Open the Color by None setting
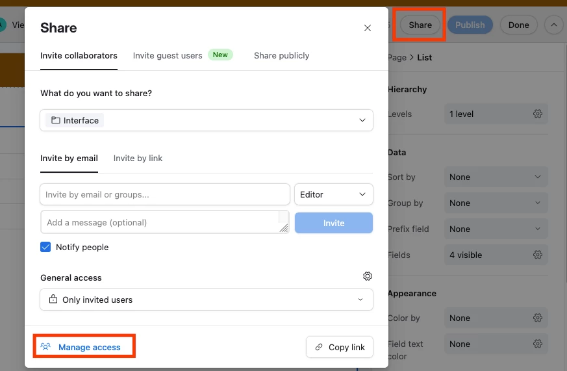Screen dimensions: 567x371 pyautogui.click(x=496, y=318)
